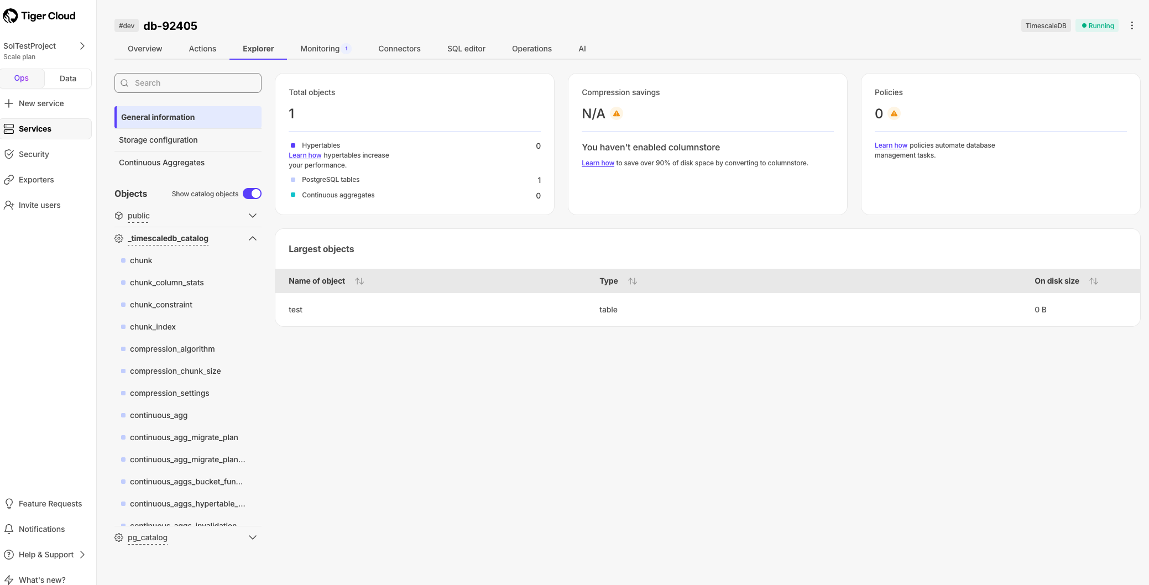Viewport: 1149px width, 585px height.
Task: Click Learn how link about columnstore
Action: click(598, 163)
